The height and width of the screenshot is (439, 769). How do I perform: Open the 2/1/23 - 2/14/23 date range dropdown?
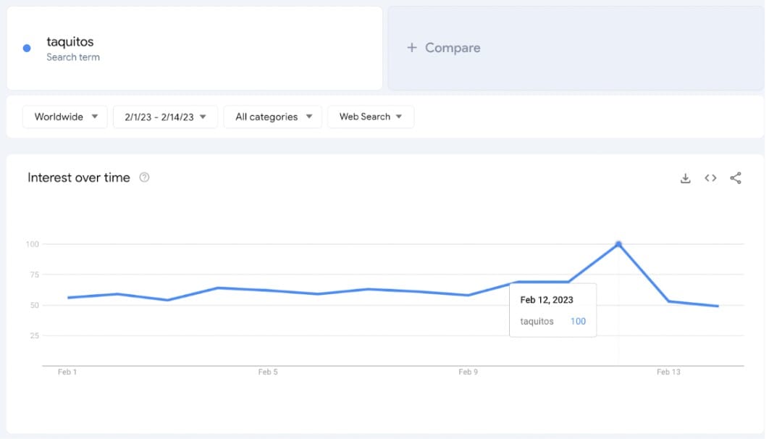(165, 117)
